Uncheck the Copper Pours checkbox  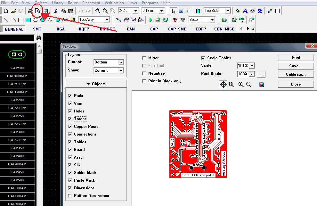70,127
